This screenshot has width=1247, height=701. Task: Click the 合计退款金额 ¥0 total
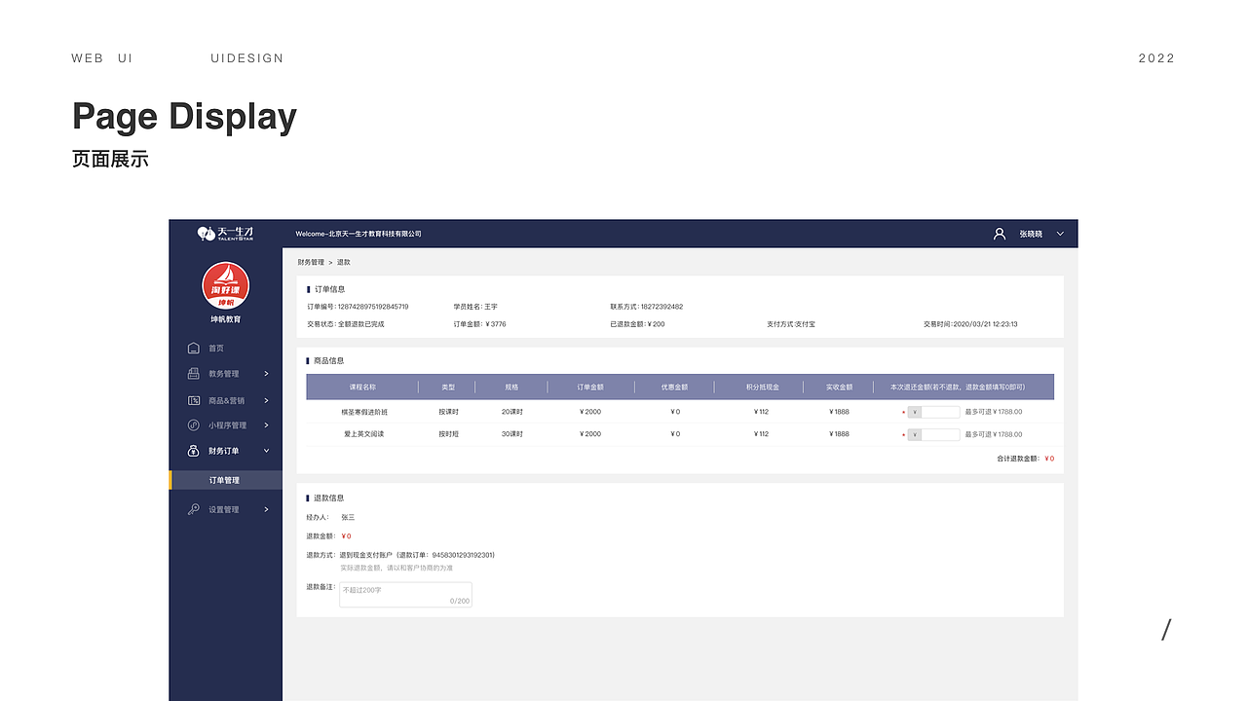point(1025,459)
